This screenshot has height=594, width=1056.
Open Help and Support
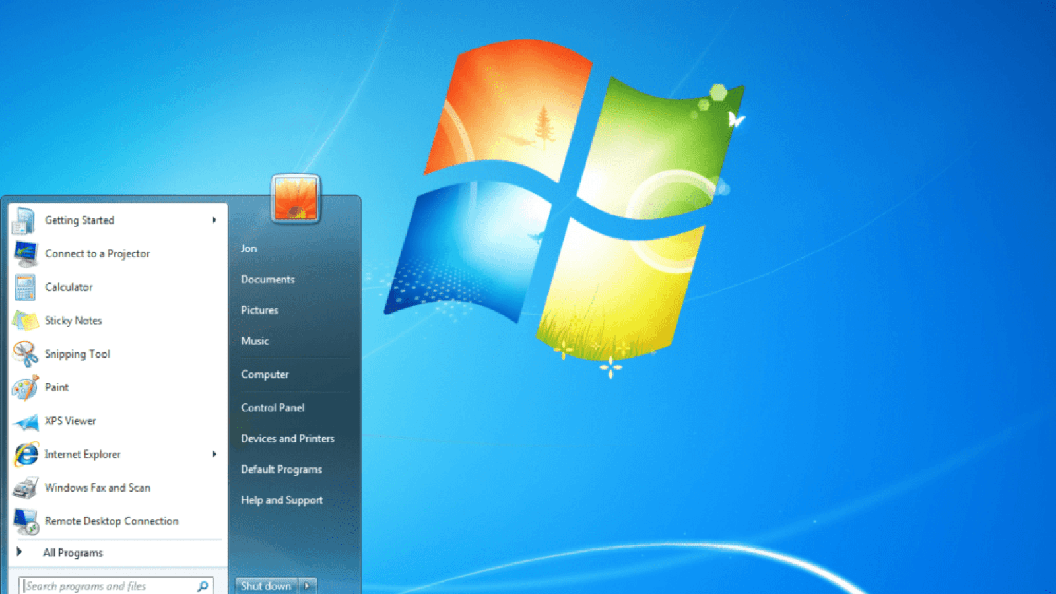(x=282, y=500)
